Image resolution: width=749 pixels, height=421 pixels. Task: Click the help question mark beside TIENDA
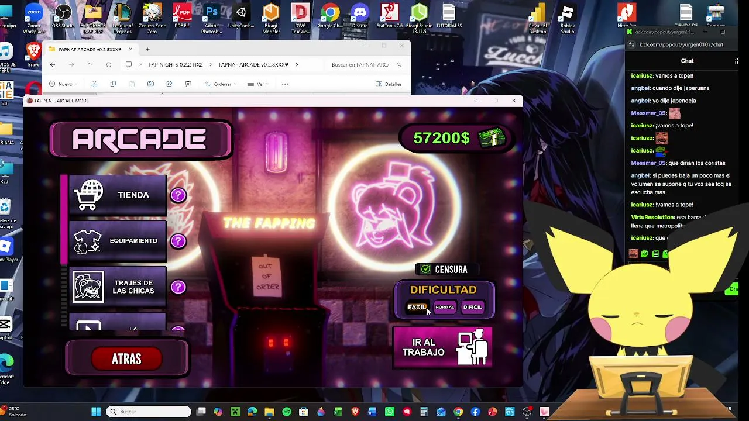coord(178,195)
